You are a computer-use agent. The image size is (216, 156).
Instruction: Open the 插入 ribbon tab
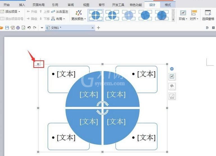pyautogui.click(x=22, y=5)
